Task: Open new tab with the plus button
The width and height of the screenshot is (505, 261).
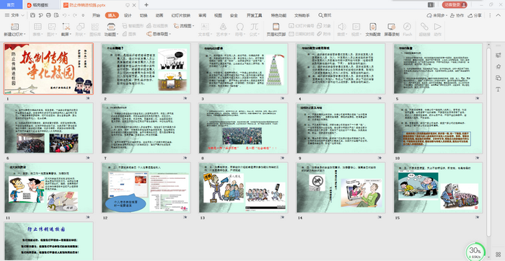Action: coord(146,5)
